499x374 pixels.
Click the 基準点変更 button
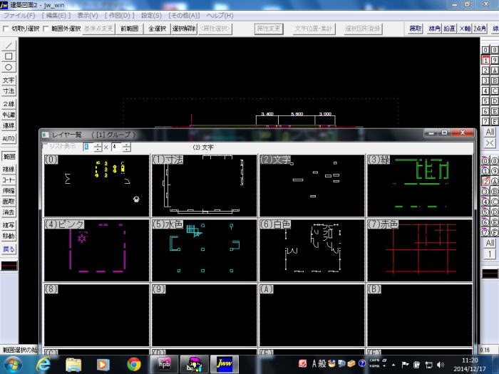[x=98, y=28]
